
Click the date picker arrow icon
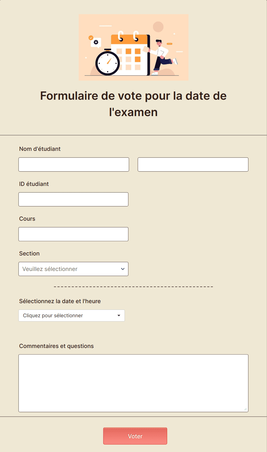point(119,315)
